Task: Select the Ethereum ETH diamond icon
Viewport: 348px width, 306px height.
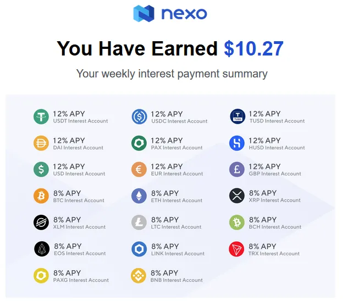Action: click(139, 196)
